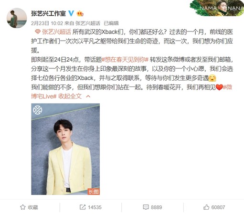The image size is (244, 215).
Task: Click the blue V verification badge
Action: tap(71, 13)
